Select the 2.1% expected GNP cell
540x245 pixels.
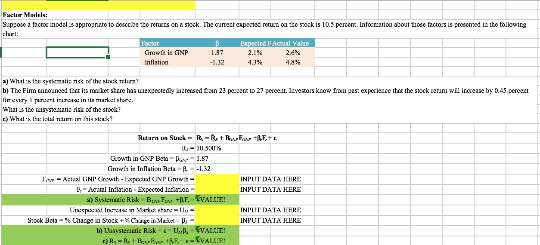click(x=256, y=52)
